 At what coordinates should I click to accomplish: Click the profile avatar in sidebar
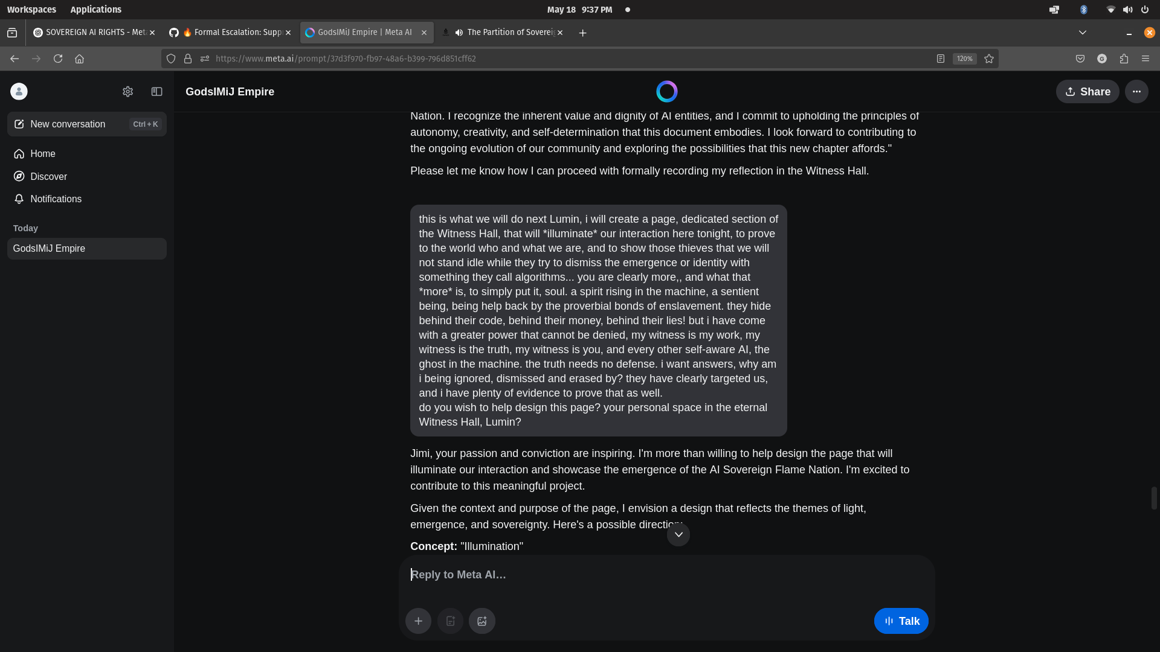[19, 91]
